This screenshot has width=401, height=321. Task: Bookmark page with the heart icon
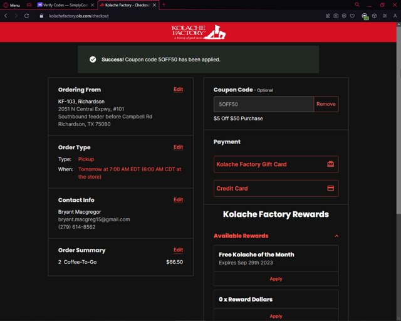point(352,16)
